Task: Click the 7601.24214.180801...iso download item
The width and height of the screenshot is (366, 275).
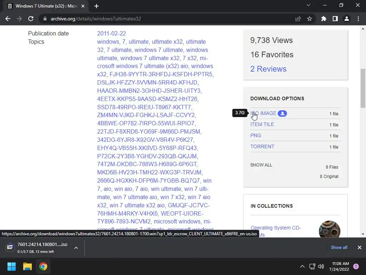Action: pyautogui.click(x=42, y=247)
